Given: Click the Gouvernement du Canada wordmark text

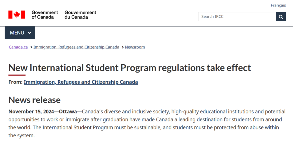Looking at the screenshot, I should point(80,15).
